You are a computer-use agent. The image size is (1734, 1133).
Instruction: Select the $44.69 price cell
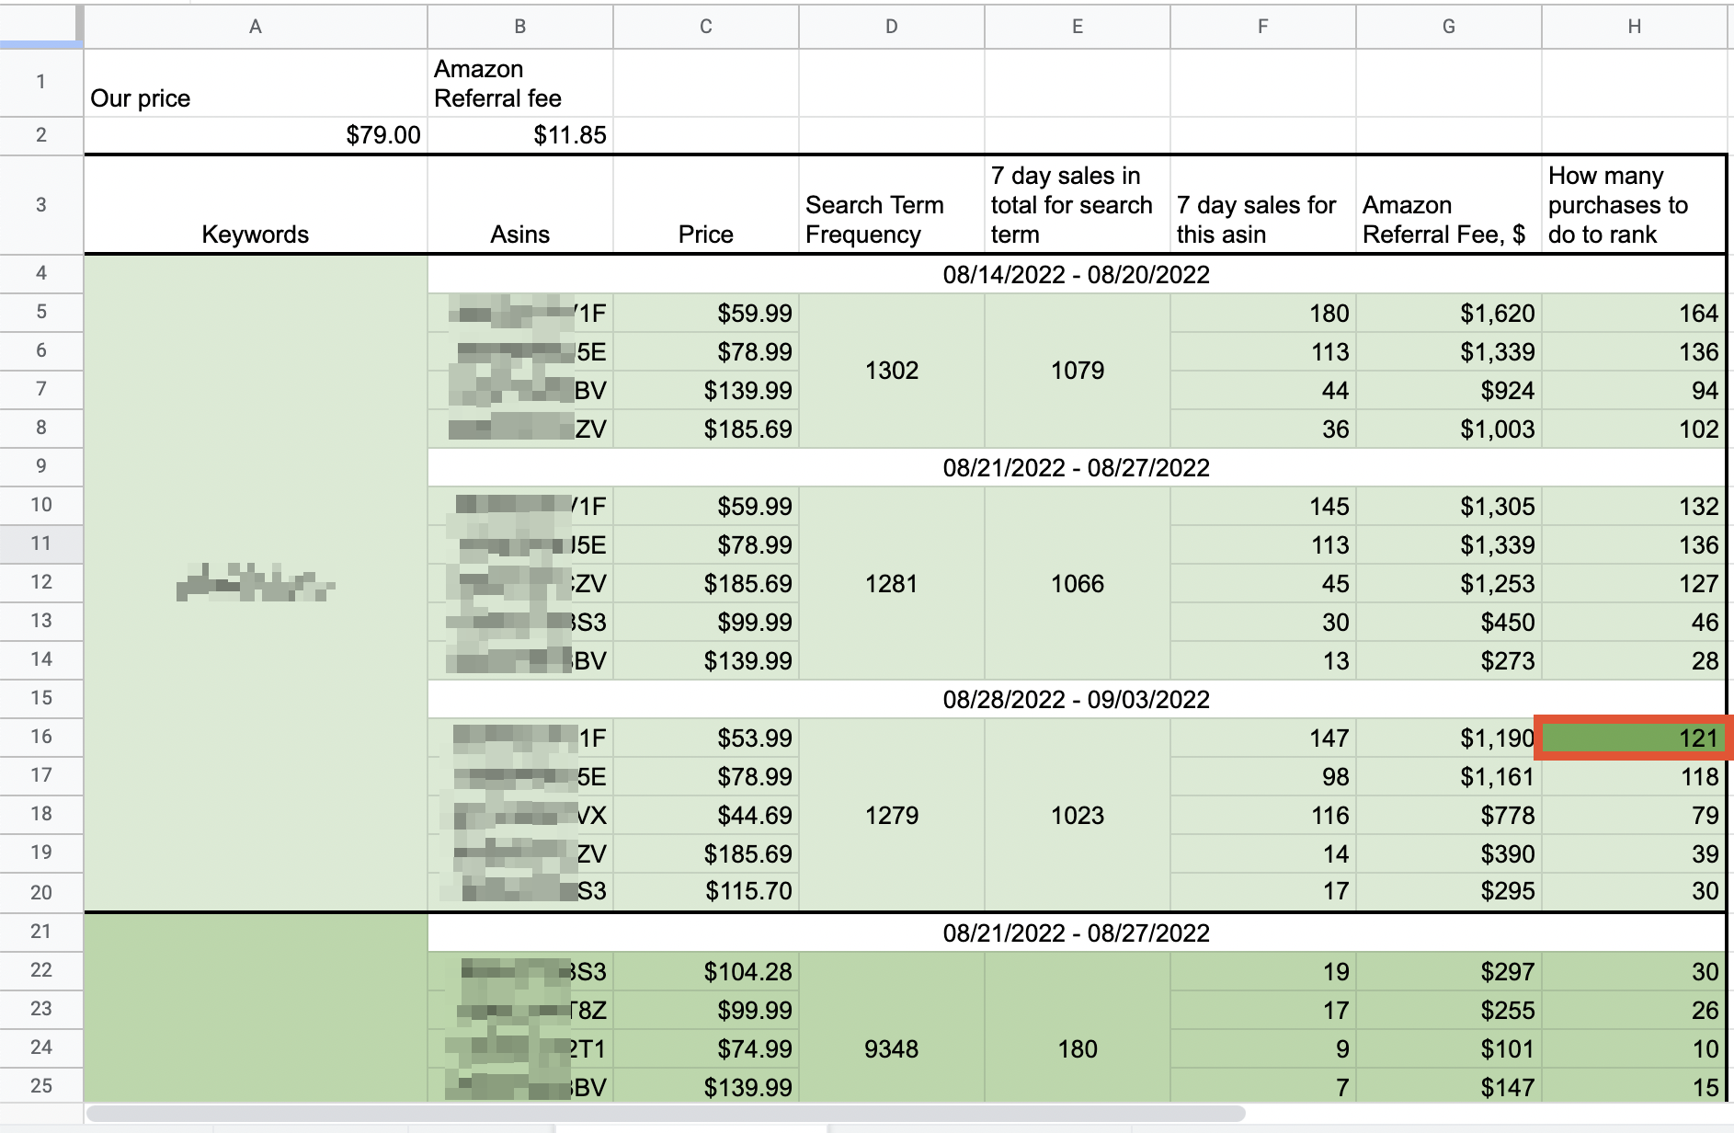[x=706, y=815]
